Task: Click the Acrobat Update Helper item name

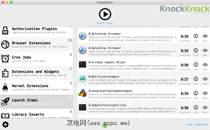Action: 109,62
